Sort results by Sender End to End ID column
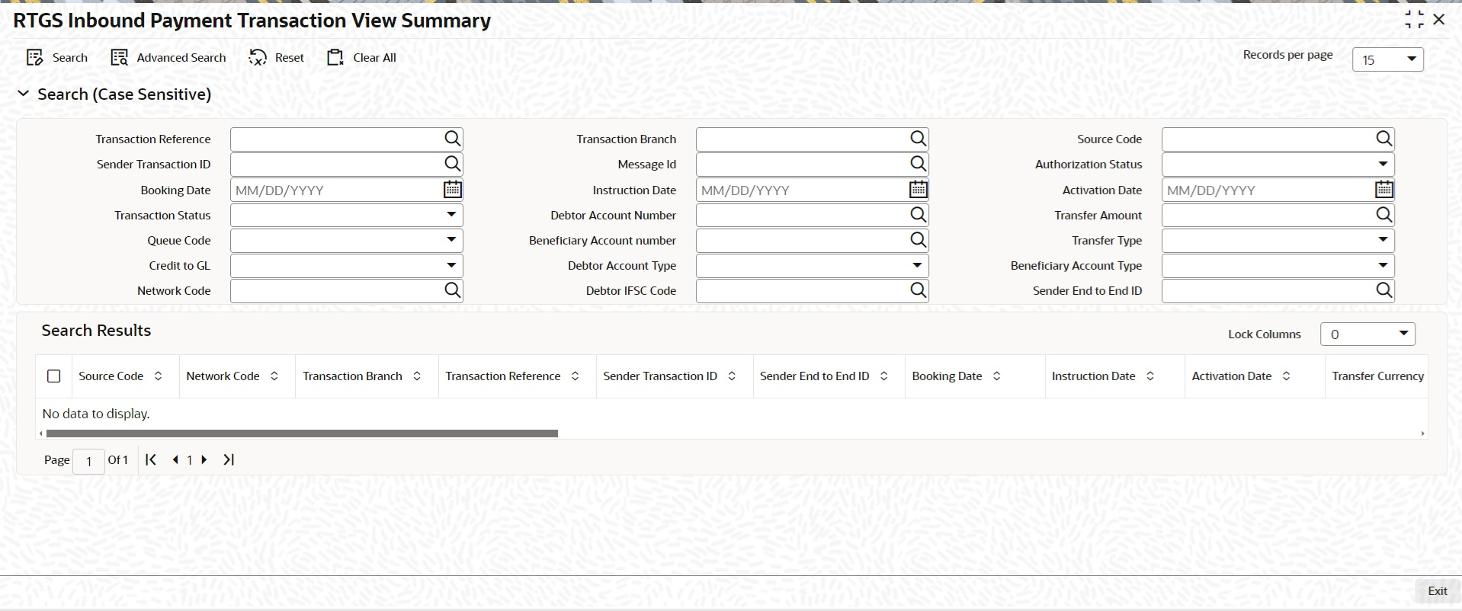The height and width of the screenshot is (611, 1462). click(883, 376)
